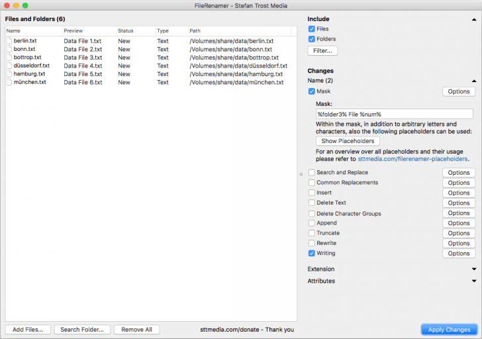Collapse the Name (2) section arrow
This screenshot has width=482, height=339.
[474, 81]
